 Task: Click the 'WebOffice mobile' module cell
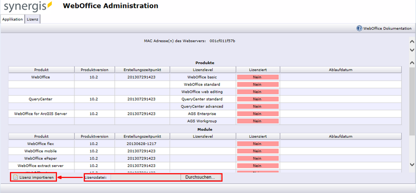click(x=41, y=151)
